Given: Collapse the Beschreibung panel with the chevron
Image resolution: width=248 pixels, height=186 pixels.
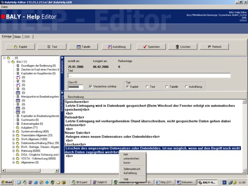Looking at the screenshot, I should (62, 93).
